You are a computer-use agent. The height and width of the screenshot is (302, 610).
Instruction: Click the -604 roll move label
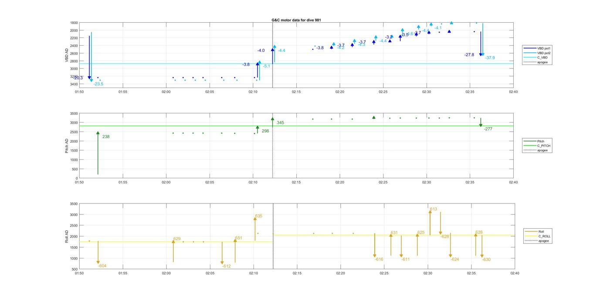[x=102, y=266]
